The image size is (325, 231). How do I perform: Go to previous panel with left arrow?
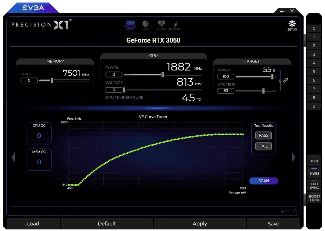tap(13, 157)
